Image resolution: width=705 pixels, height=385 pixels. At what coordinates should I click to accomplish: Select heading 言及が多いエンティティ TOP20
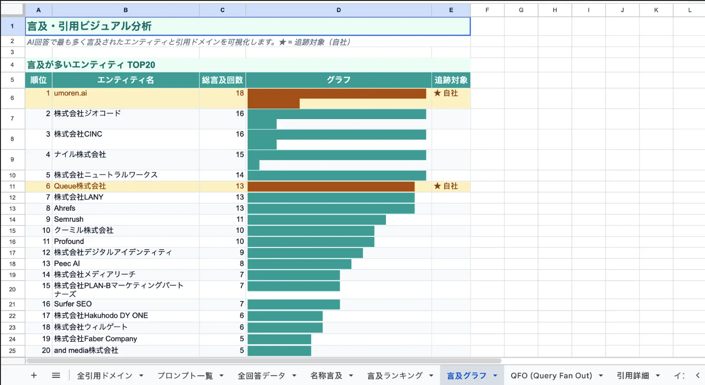point(247,65)
